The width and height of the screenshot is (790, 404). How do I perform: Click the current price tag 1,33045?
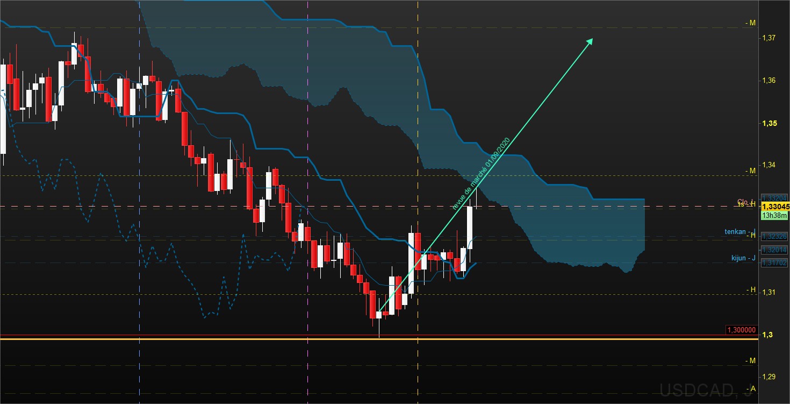pos(774,207)
